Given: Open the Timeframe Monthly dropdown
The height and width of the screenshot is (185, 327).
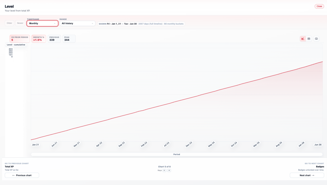Looking at the screenshot, I should 42,23.
